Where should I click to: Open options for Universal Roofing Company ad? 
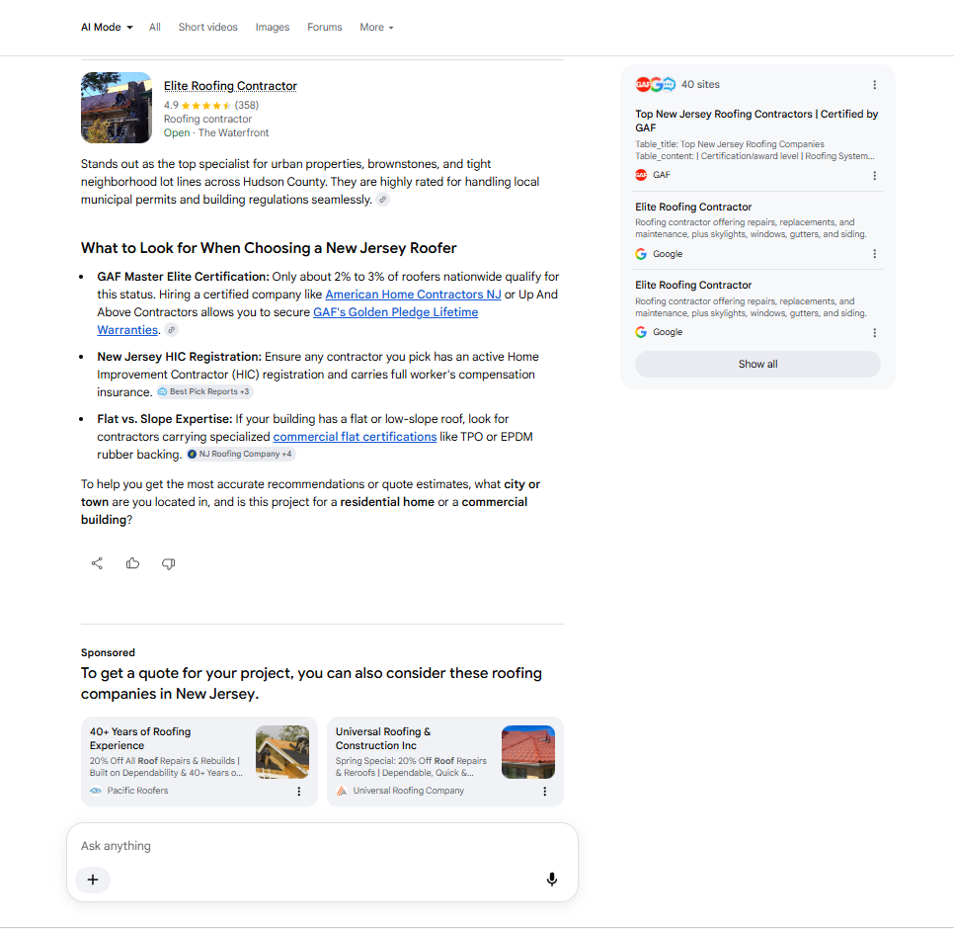click(544, 792)
